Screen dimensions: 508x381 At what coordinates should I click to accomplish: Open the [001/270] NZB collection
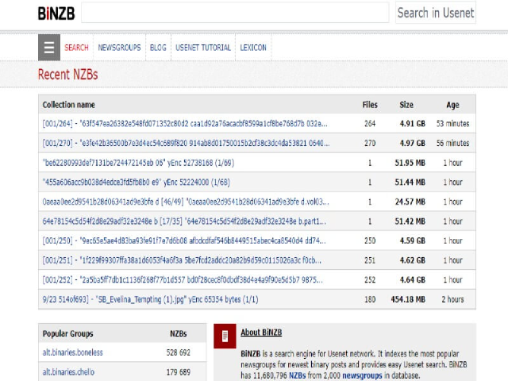coord(184,144)
